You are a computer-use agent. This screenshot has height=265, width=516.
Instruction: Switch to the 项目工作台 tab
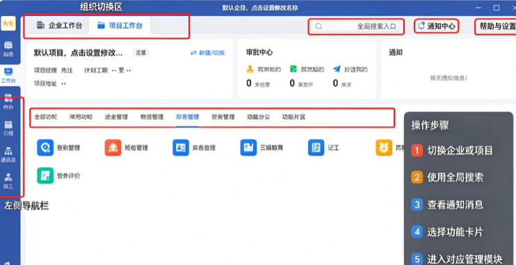click(120, 26)
